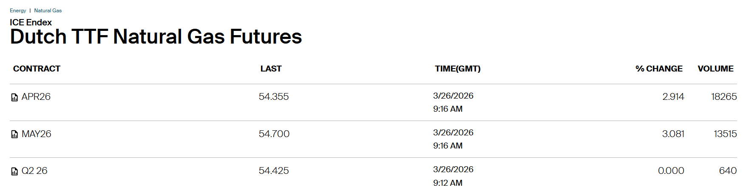The width and height of the screenshot is (746, 187).
Task: Click the Q2 26 last price 54.425
Action: [274, 171]
